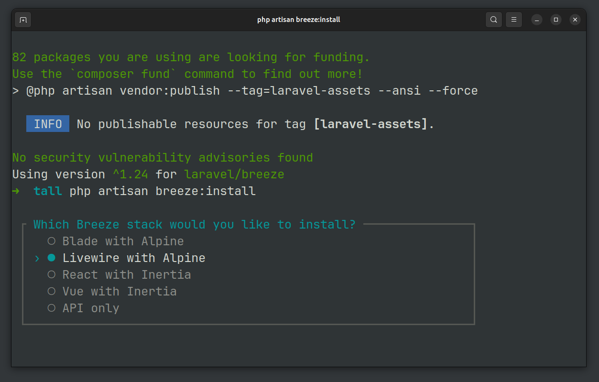This screenshot has height=382, width=599.
Task: Click the '^1.24' version text
Action: [x=130, y=174]
